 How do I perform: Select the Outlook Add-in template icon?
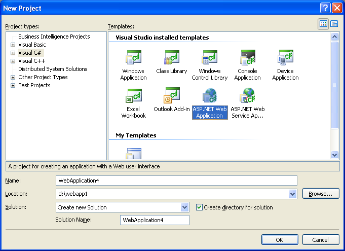[172, 96]
